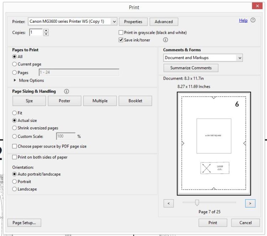The width and height of the screenshot is (267, 236).
Task: Go to previous preview page arrow
Action: [168, 203]
